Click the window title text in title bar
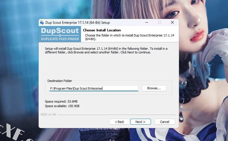The width and height of the screenshot is (228, 141). coord(78,23)
